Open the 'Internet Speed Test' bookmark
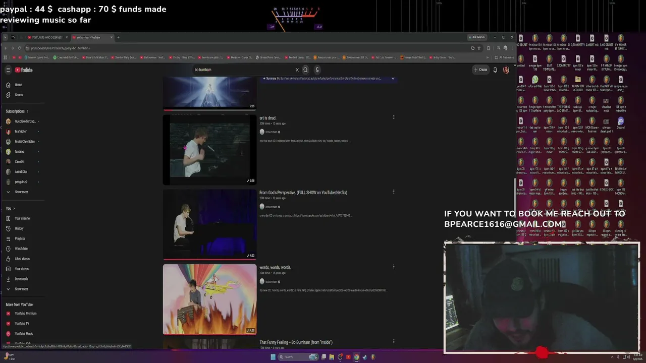The image size is (646, 363). pos(36,57)
